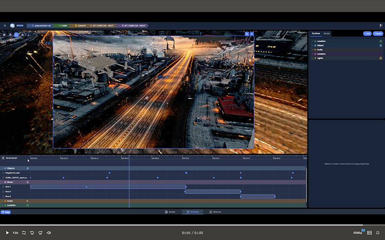385x240 pixels.
Task: Click the blue timeline playhead line
Action: [x=129, y=181]
